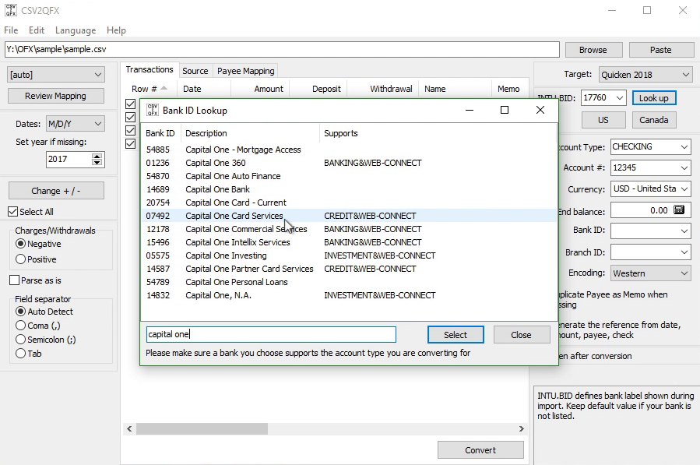700x465 pixels.
Task: Open the Help menu
Action: click(x=116, y=30)
